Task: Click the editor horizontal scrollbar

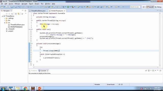Action: (96, 67)
